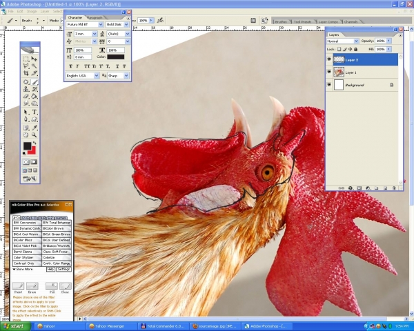
Task: Select the Magic Wand tool
Action: pos(34,66)
